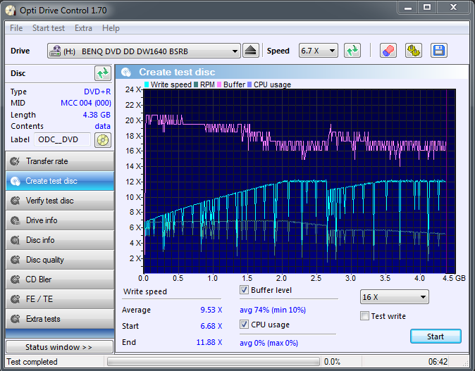Viewport: 475px width, 371px height.
Task: Open the Disc quality test
Action: [x=60, y=260]
